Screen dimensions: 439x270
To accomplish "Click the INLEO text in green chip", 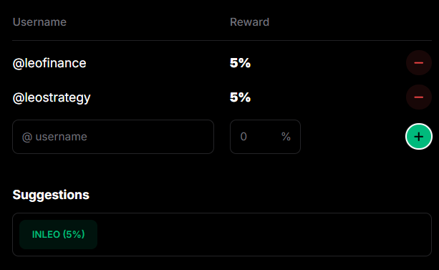I will point(46,234).
